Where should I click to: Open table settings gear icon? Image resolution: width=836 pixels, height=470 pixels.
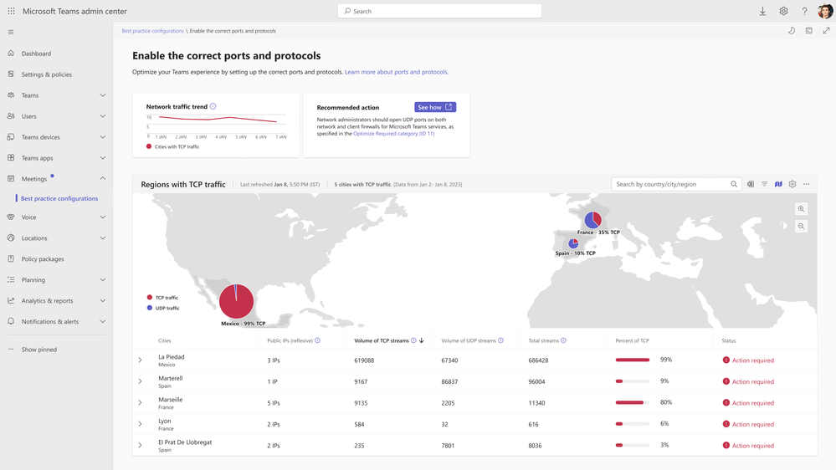tap(792, 184)
